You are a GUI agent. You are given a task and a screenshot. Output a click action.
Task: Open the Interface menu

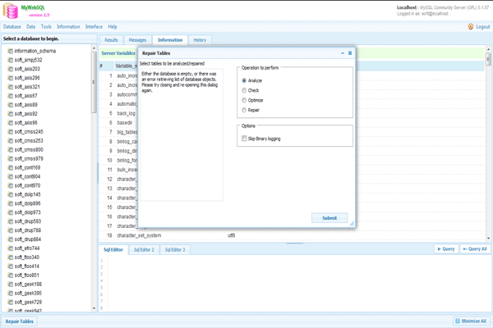click(x=94, y=27)
